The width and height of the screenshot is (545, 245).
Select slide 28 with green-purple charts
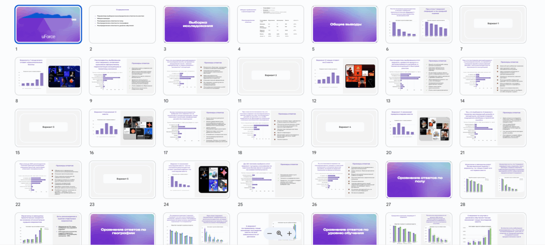pos(493,180)
